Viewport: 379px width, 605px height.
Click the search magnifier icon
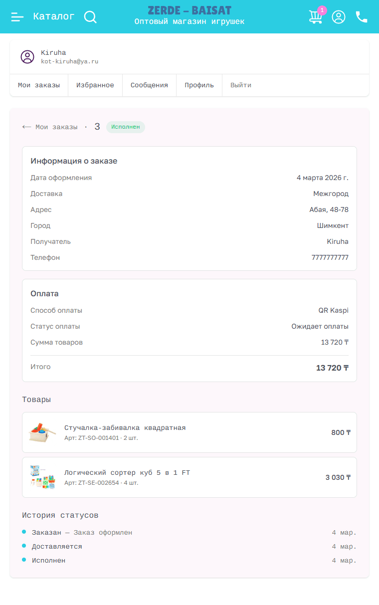click(x=90, y=17)
